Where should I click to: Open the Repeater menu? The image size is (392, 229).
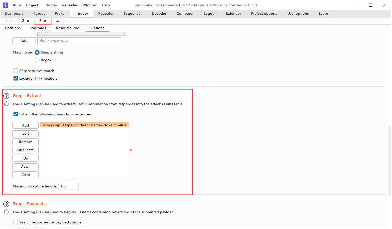click(x=70, y=5)
